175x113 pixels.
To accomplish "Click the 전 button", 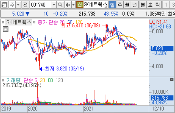I will 25,5.
